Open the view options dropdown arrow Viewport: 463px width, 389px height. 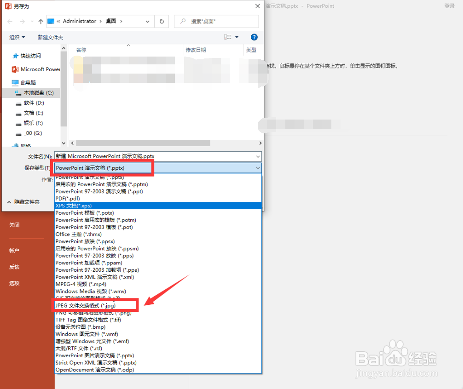pyautogui.click(x=237, y=37)
